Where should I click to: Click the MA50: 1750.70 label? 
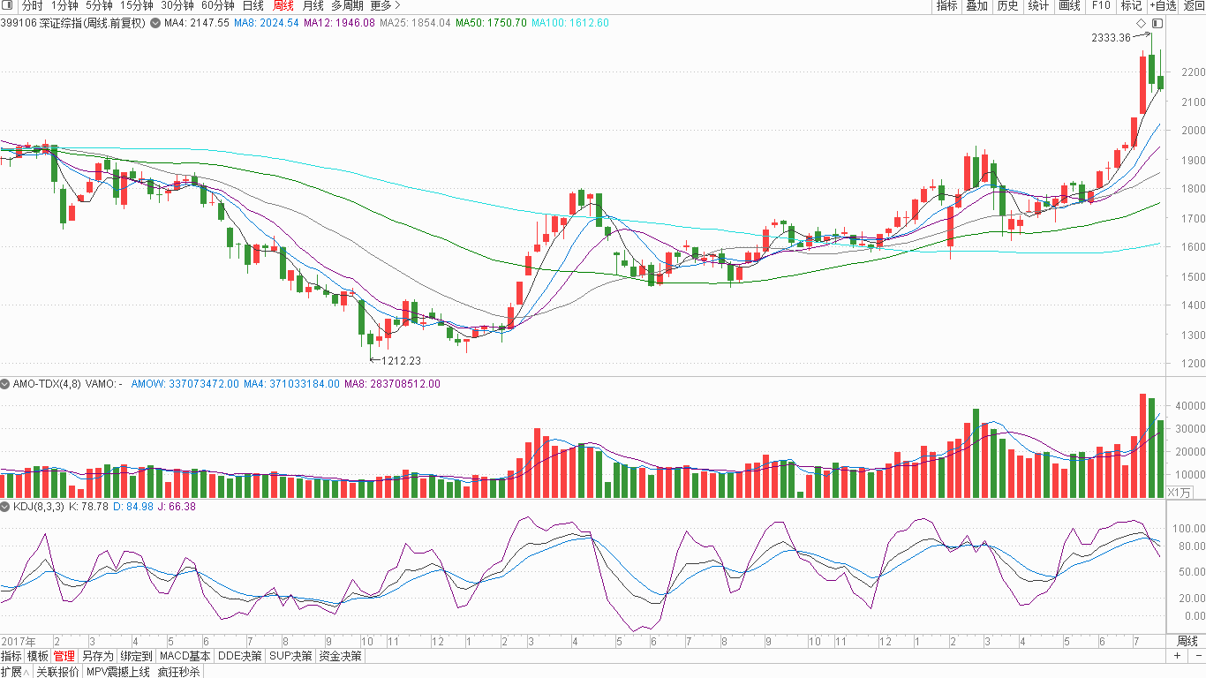(491, 23)
